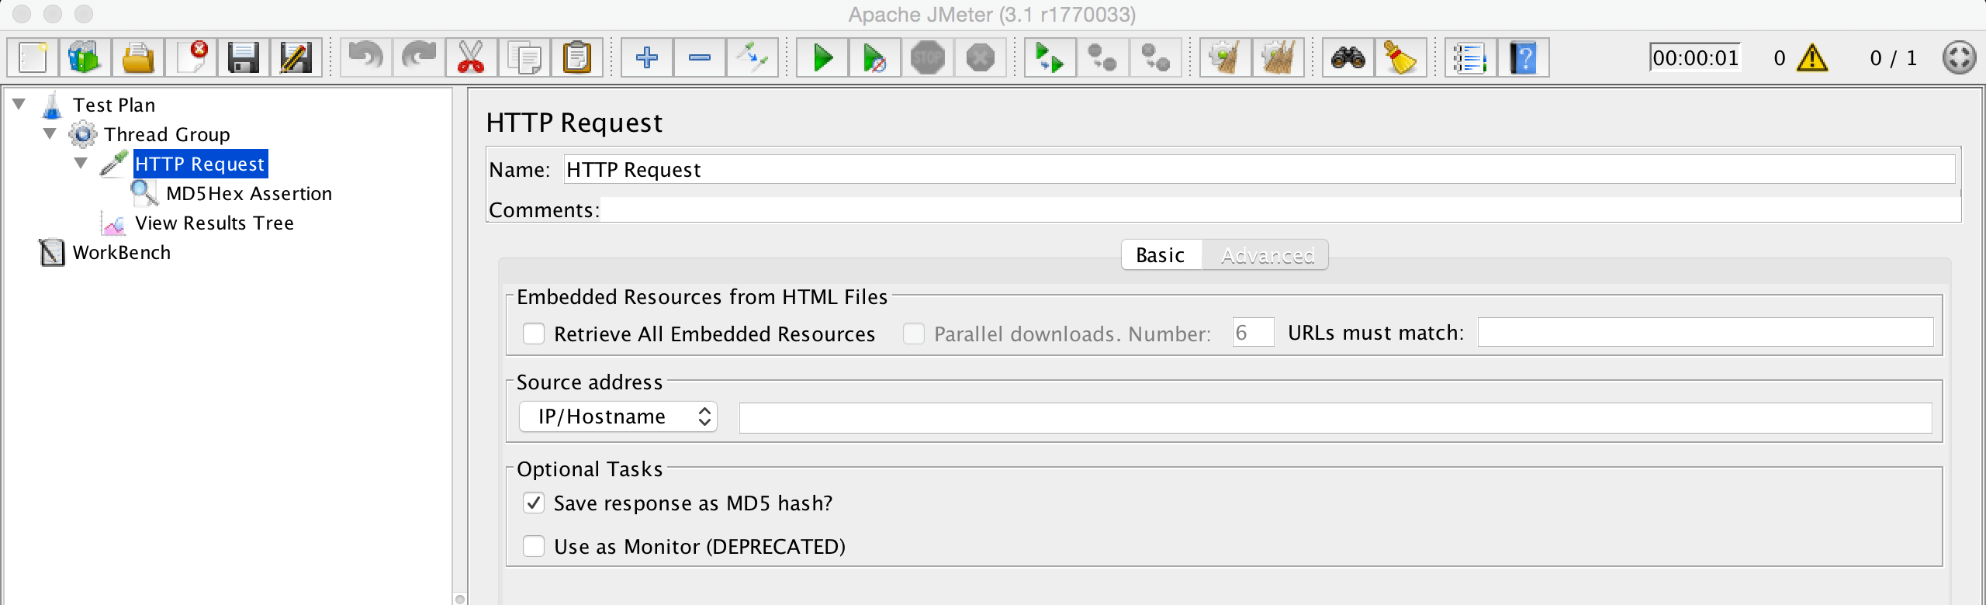Click the elapsed time 00:00:01 display
The width and height of the screenshot is (1986, 605).
pyautogui.click(x=1696, y=58)
